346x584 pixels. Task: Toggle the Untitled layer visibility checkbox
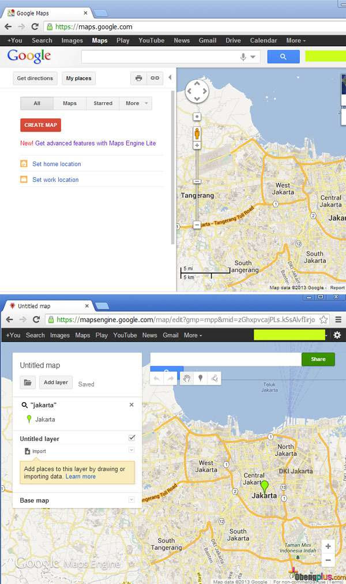click(x=131, y=437)
